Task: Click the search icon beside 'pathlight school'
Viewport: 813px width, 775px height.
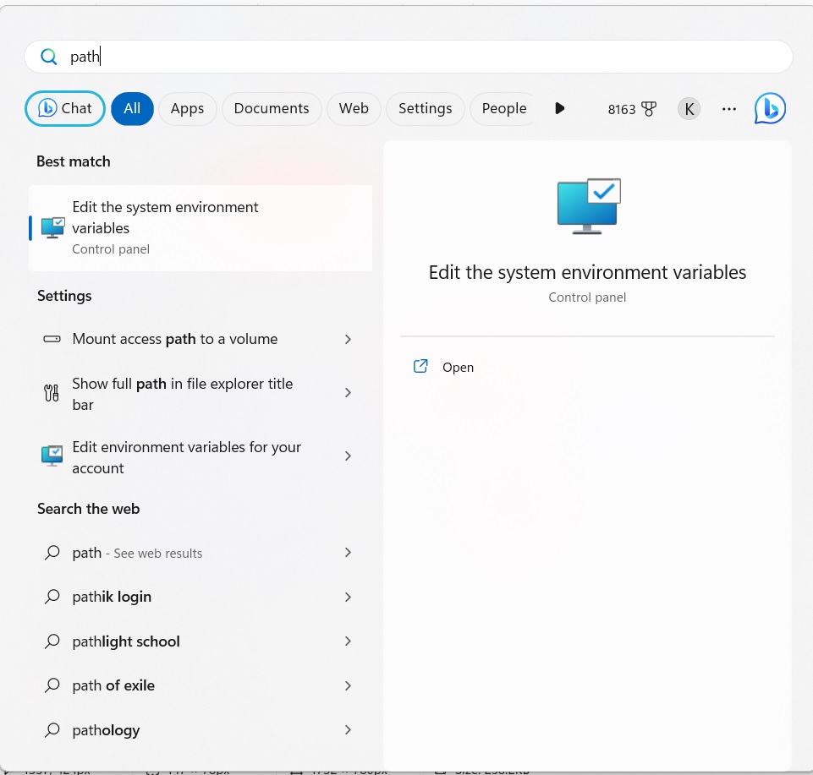Action: (52, 641)
